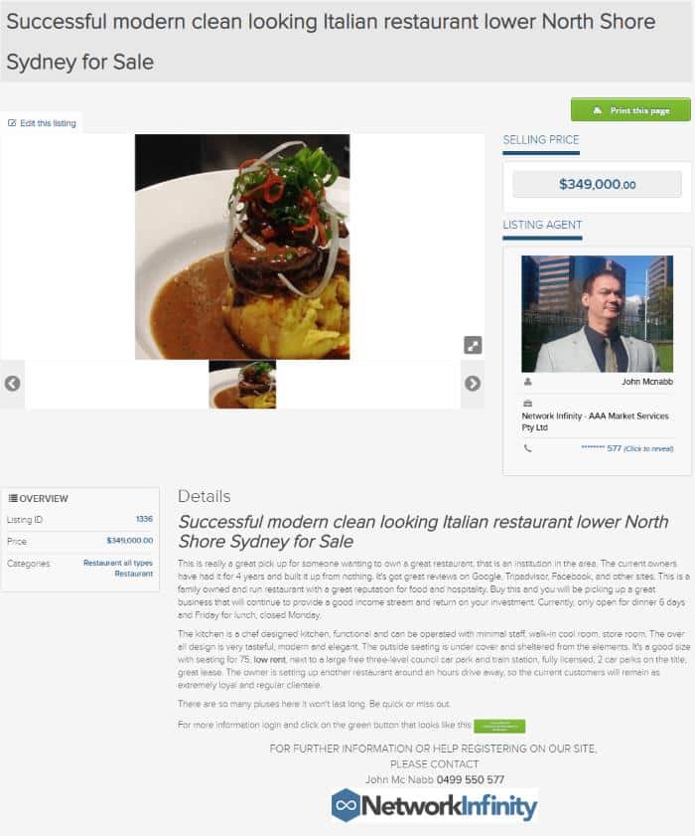Click the briefcase icon above Network Infinity company
The width and height of the screenshot is (695, 836).
click(528, 403)
